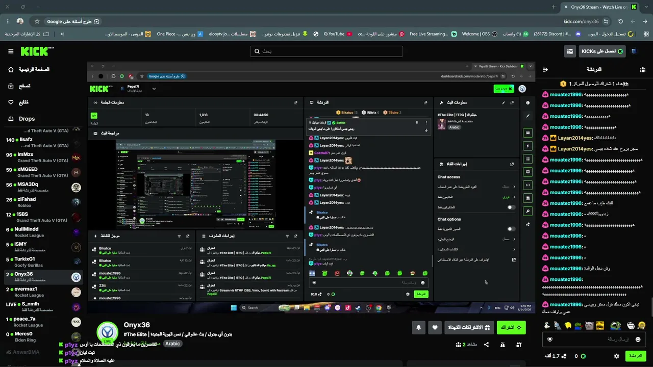Screen dimensions: 653x367
Task: Collapse the chat panel with the arrow icon
Action: (x=545, y=69)
